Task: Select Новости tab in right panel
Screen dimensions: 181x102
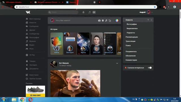Action: tap(129, 20)
